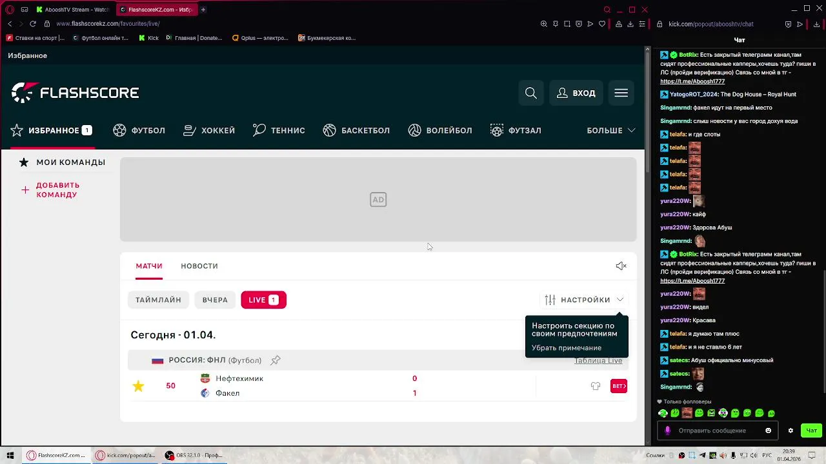Open the Kick bookmark
The width and height of the screenshot is (826, 464).
pos(148,38)
